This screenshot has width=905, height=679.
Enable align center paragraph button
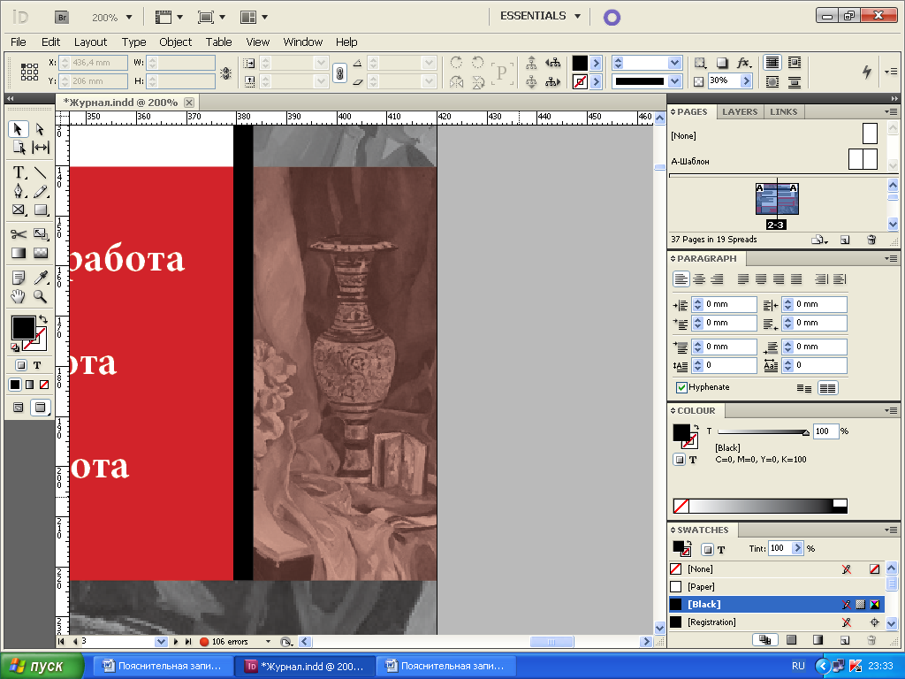(699, 279)
